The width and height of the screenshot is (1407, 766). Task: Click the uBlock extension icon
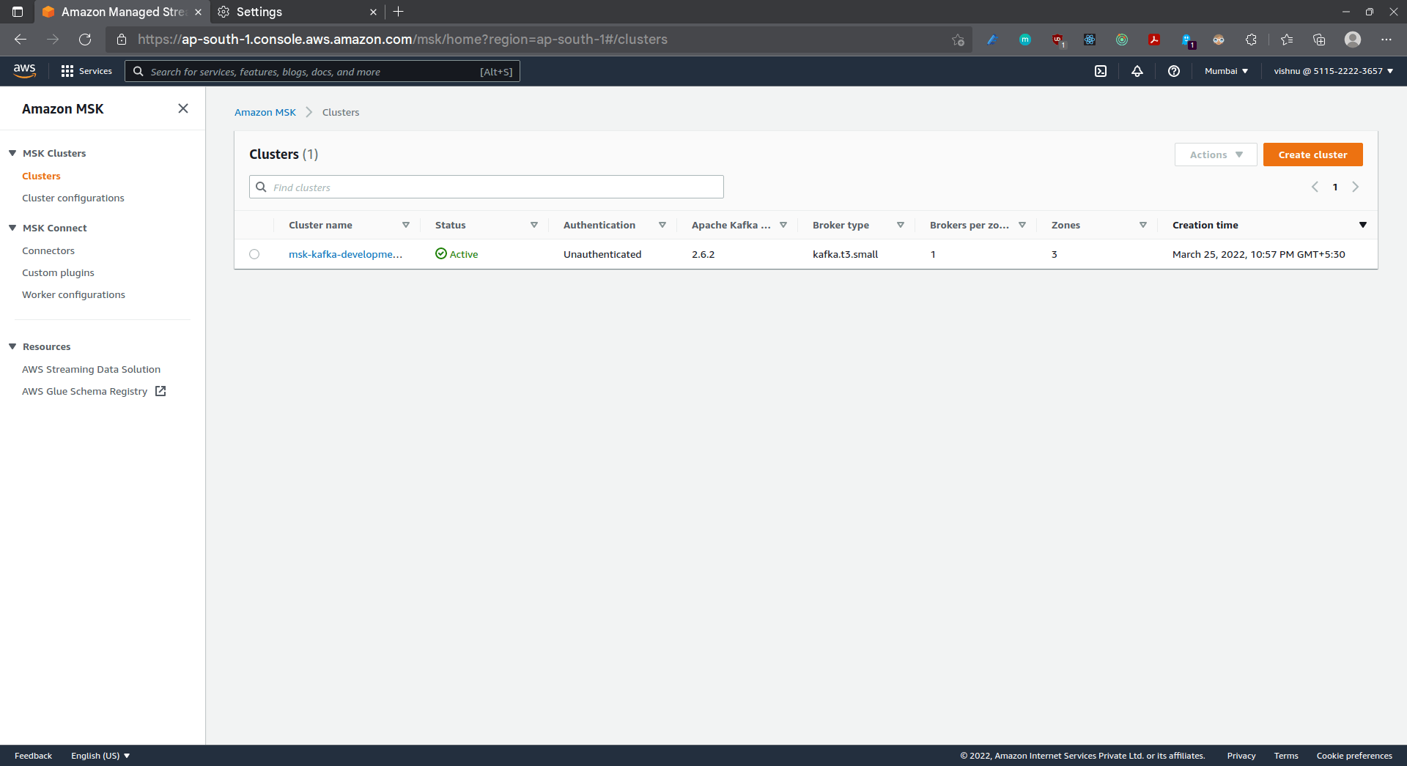tap(1057, 40)
